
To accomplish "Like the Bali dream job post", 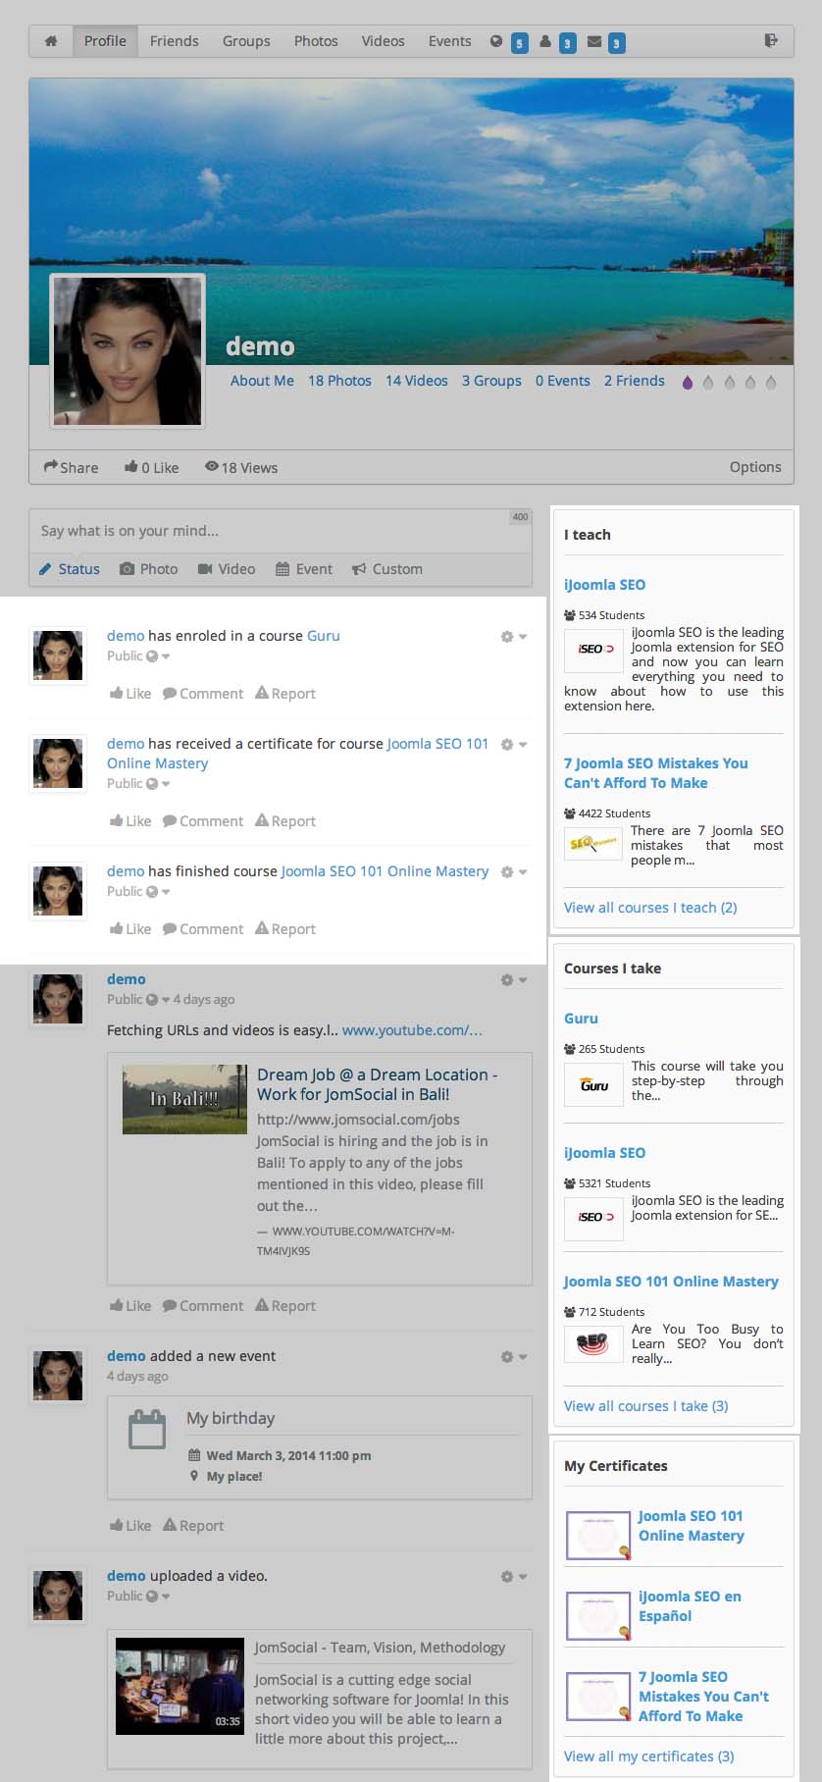I will (x=130, y=1306).
